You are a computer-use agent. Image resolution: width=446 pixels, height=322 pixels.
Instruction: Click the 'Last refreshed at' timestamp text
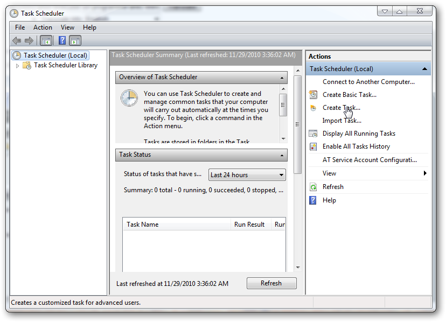coord(172,284)
